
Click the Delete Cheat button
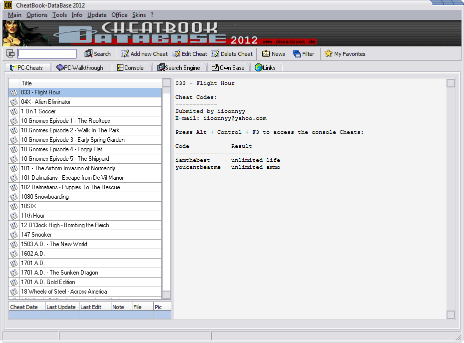pos(232,54)
